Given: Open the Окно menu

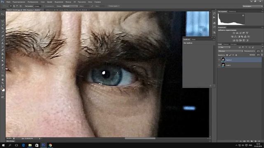Looking at the screenshot, I should point(90,2).
